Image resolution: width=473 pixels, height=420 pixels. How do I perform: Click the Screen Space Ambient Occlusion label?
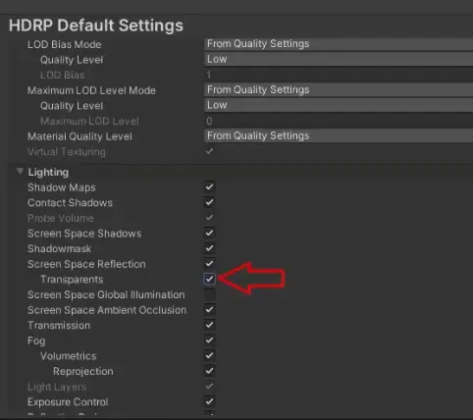point(107,310)
